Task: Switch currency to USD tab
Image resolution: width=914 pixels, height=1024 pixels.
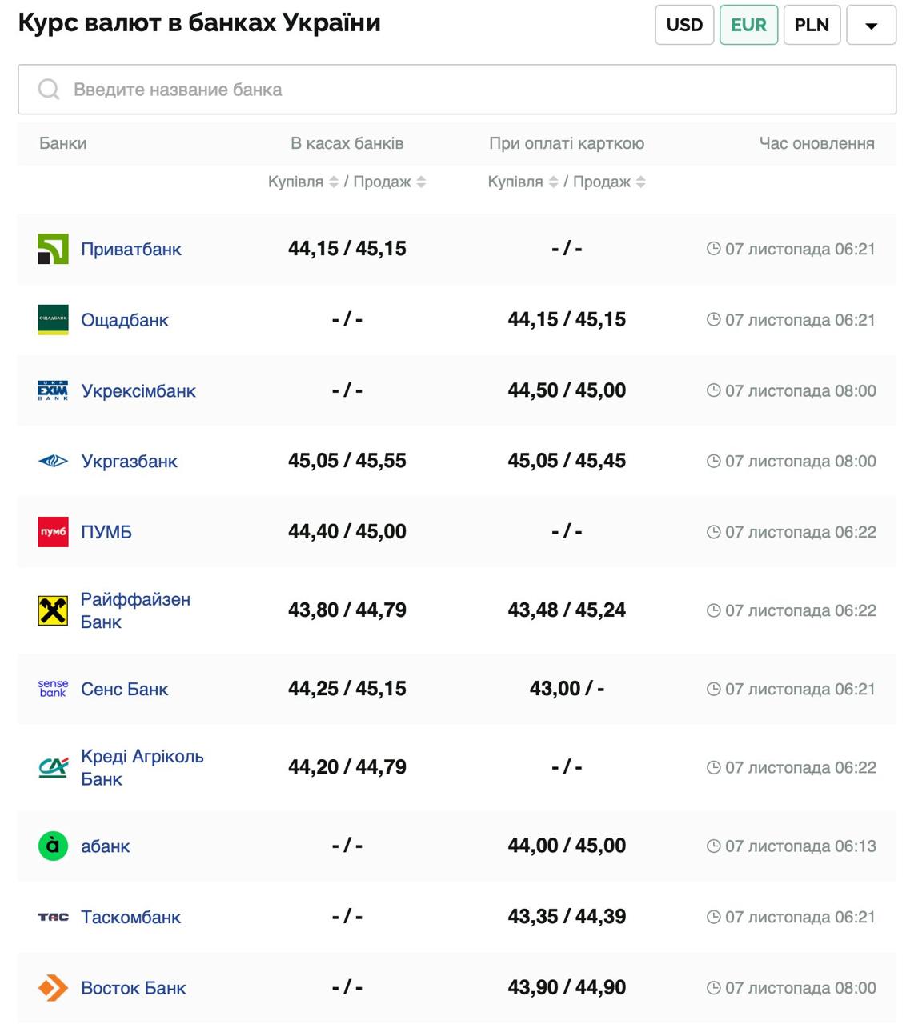Action: (x=684, y=25)
